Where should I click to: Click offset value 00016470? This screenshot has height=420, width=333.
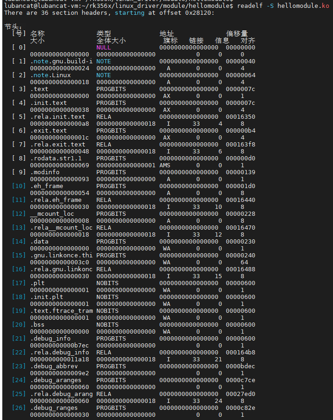(x=240, y=228)
